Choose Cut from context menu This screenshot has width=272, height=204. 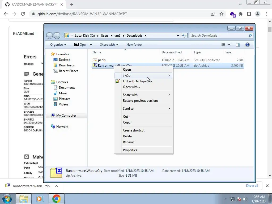pos(143,117)
